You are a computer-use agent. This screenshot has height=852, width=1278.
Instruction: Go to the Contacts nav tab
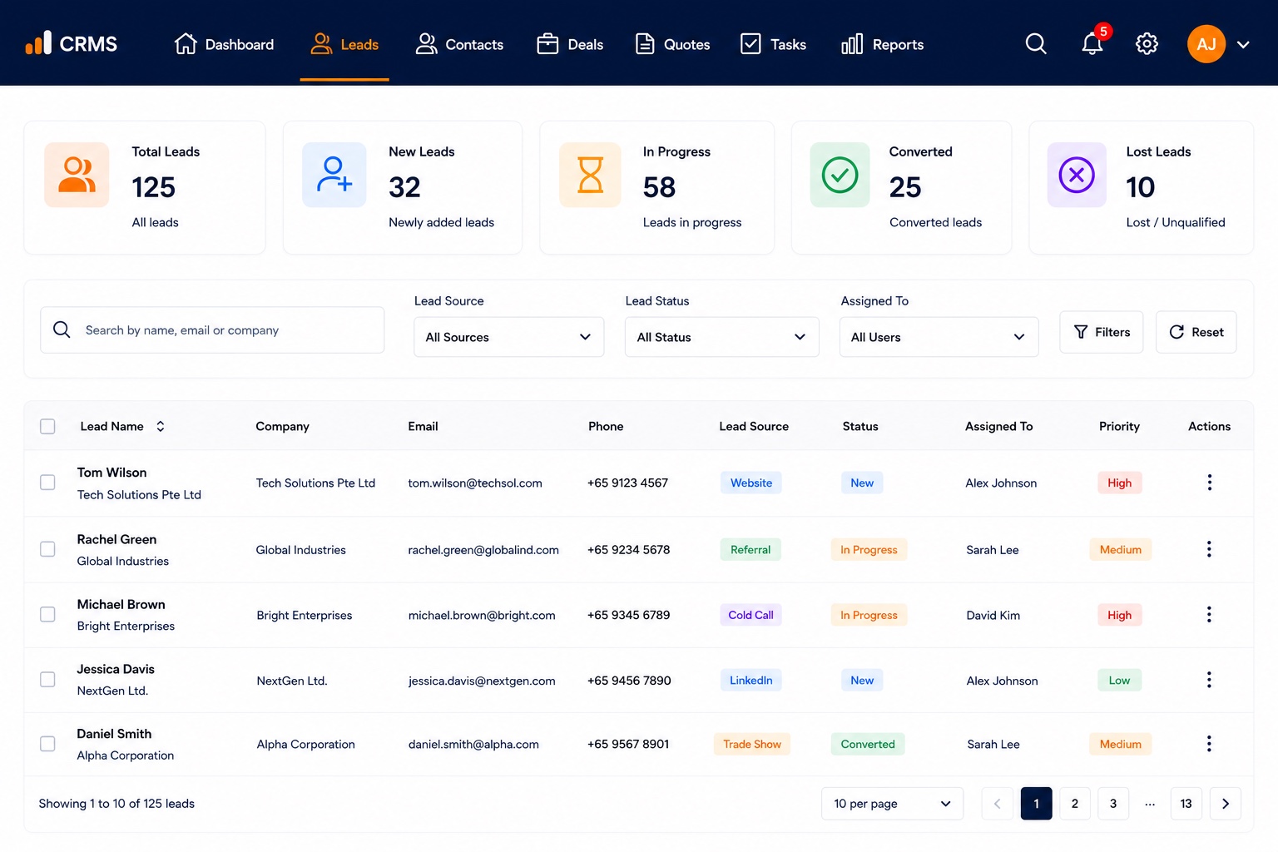pos(459,44)
